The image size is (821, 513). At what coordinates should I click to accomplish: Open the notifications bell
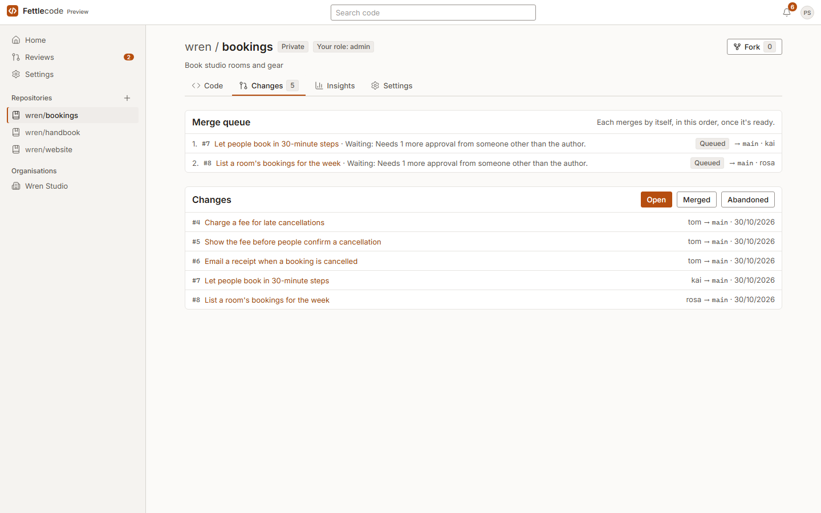pos(787,12)
